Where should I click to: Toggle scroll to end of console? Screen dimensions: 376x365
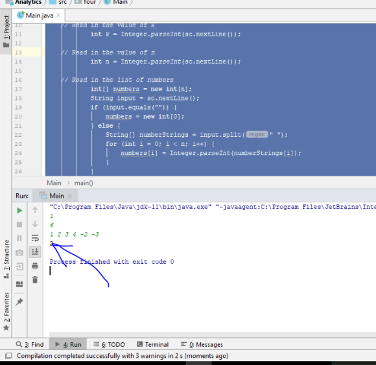35,252
